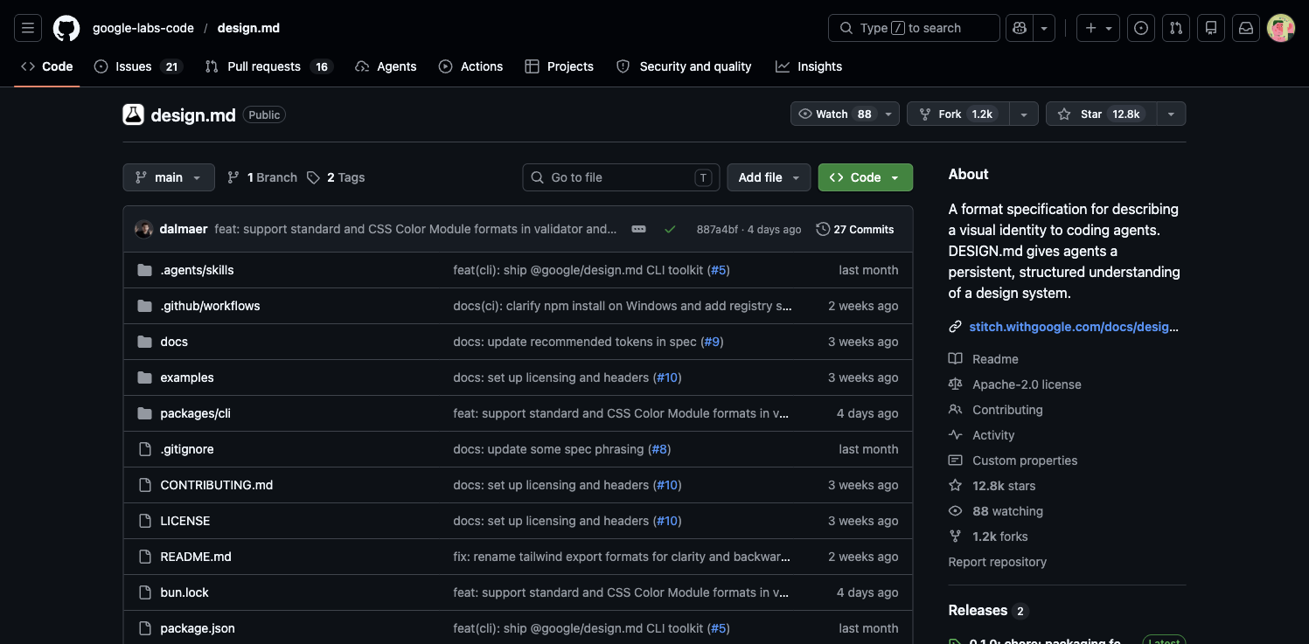Viewport: 1309px width, 644px height.
Task: Expand the Copilot options arrow in header
Action: [x=1044, y=28]
